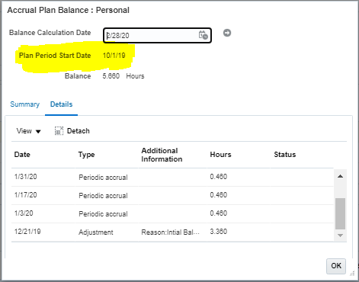Click the Balance value 5.660
359x282 pixels.
(111, 76)
